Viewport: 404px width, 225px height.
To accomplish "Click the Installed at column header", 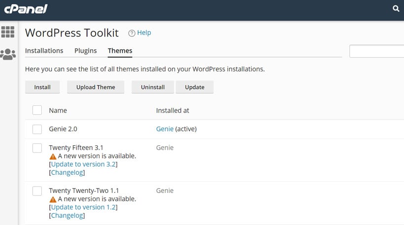I will click(172, 110).
